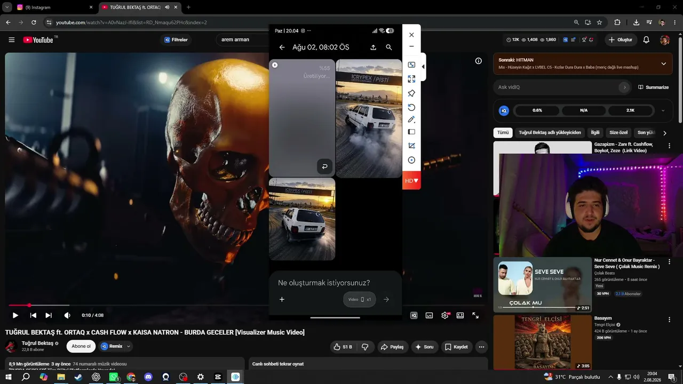Click the Soru button
Viewport: 683px width, 384px height.
[425, 347]
